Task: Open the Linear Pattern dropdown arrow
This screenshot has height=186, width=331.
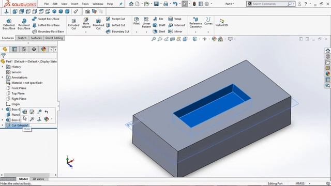Action: (146, 32)
